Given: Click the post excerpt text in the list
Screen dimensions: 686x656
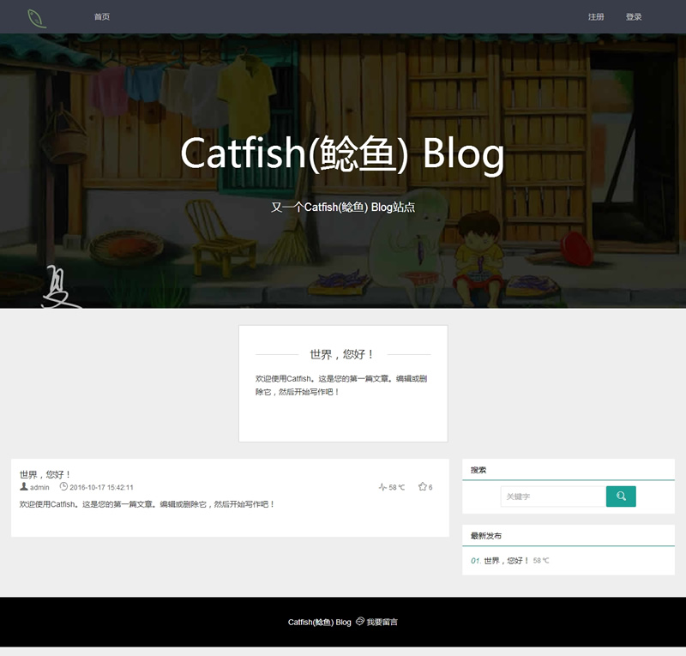Looking at the screenshot, I should tap(147, 504).
